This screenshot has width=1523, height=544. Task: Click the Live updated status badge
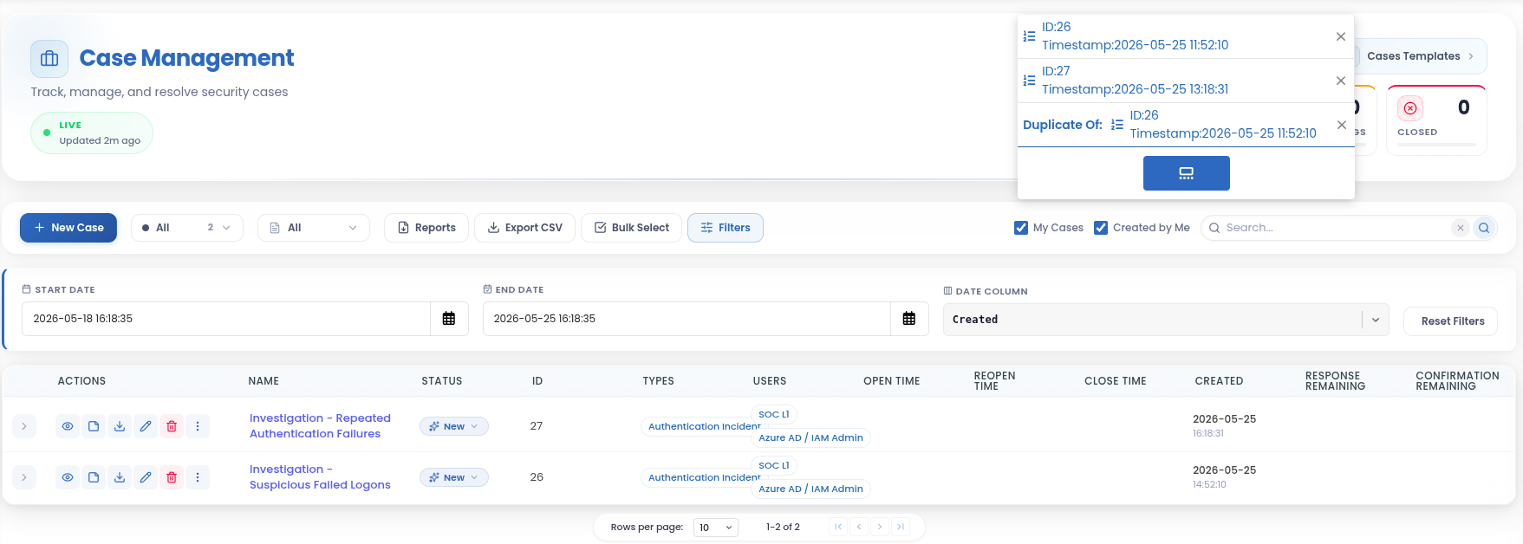[x=92, y=133]
